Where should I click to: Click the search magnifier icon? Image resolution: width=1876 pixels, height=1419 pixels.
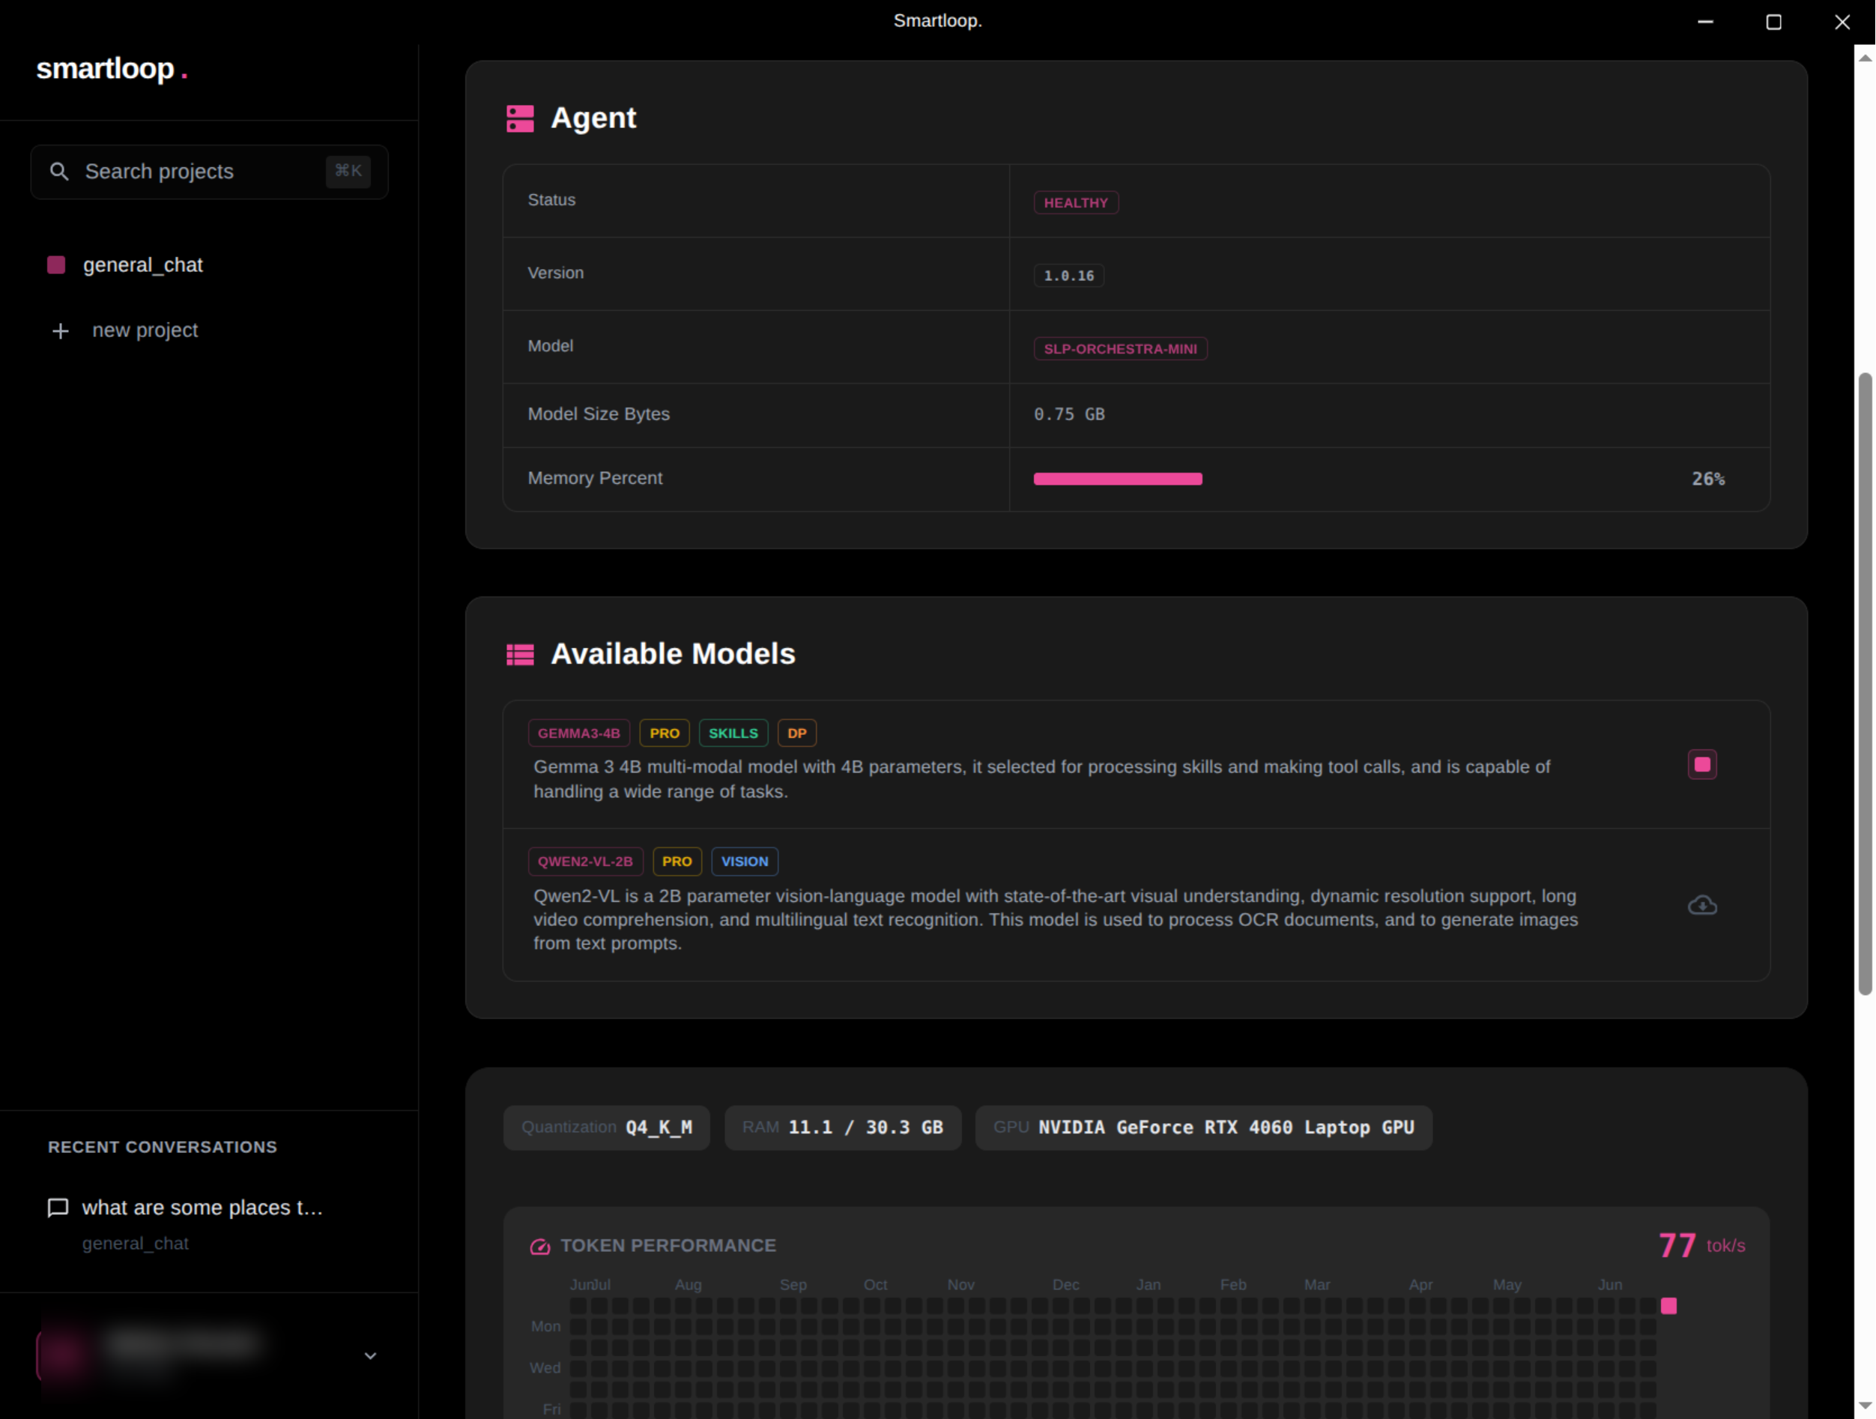point(58,172)
